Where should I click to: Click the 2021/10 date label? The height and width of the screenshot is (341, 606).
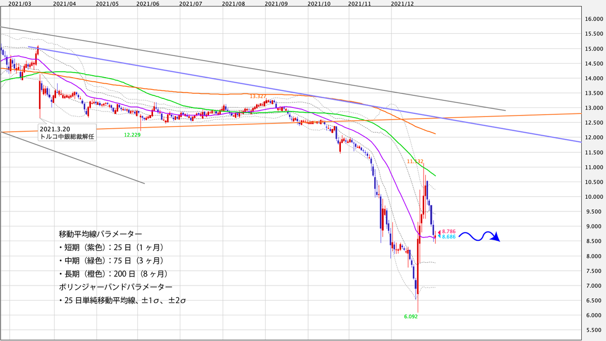click(318, 3)
